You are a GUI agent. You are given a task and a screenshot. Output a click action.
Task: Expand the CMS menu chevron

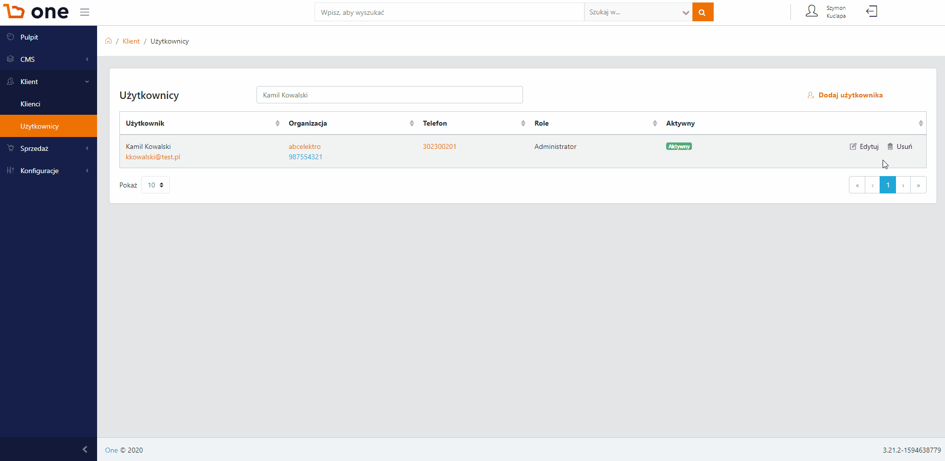coord(87,59)
